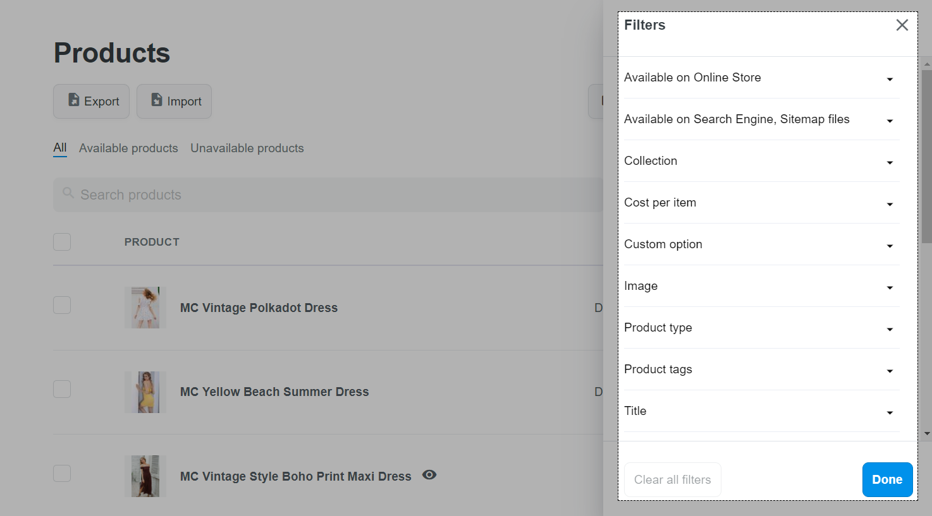Expand the Cost per item filter arrow

[890, 205]
